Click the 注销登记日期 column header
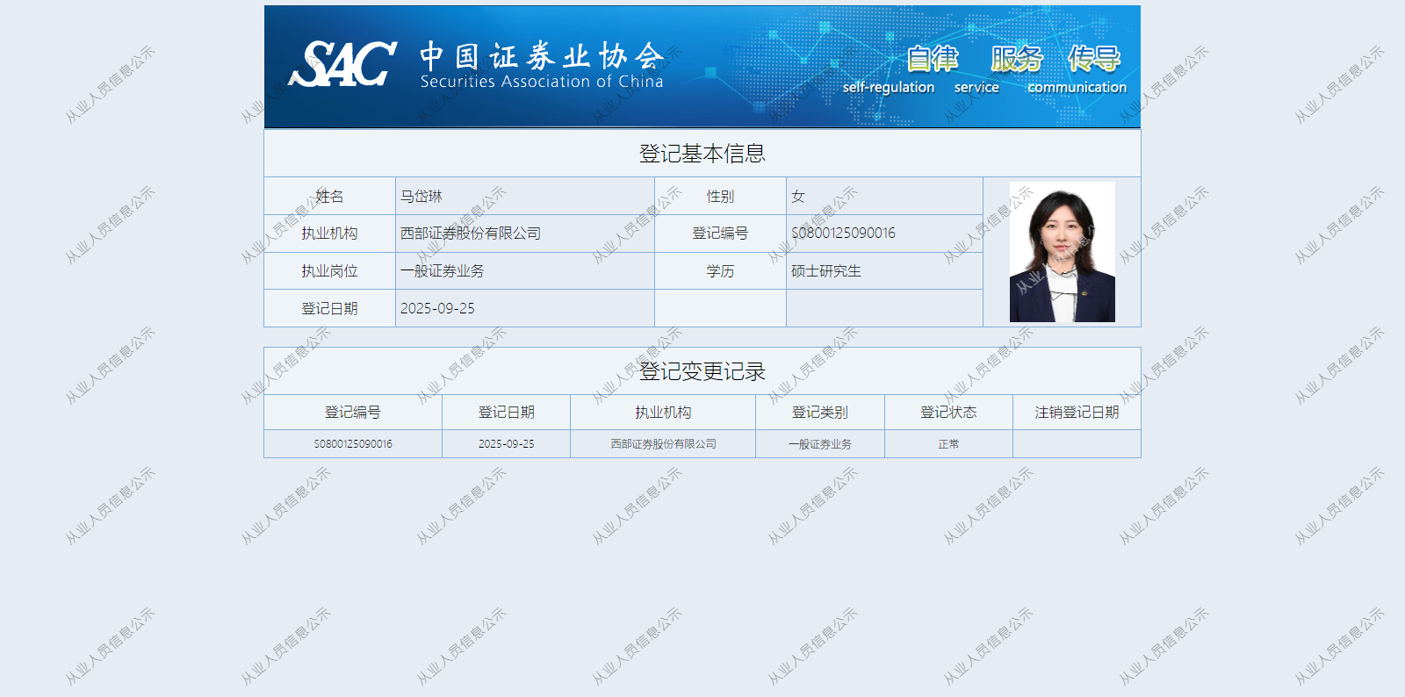The image size is (1405, 697). click(1077, 413)
